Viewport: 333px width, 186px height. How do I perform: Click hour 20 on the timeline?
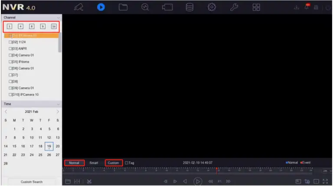[271, 170]
